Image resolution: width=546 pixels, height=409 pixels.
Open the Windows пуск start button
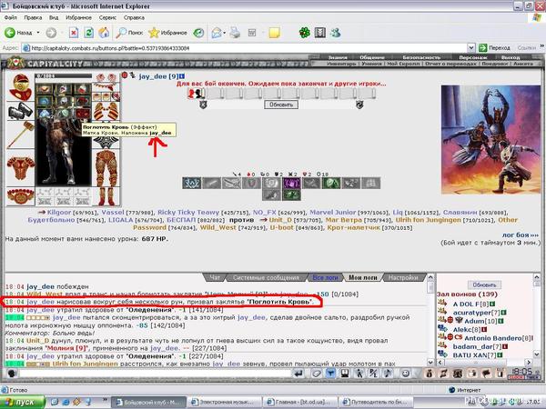(x=22, y=402)
